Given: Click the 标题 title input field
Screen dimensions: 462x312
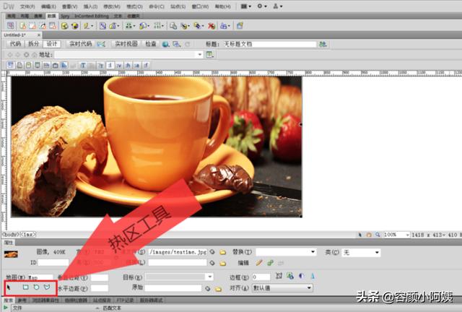Looking at the screenshot, I should tap(269, 44).
